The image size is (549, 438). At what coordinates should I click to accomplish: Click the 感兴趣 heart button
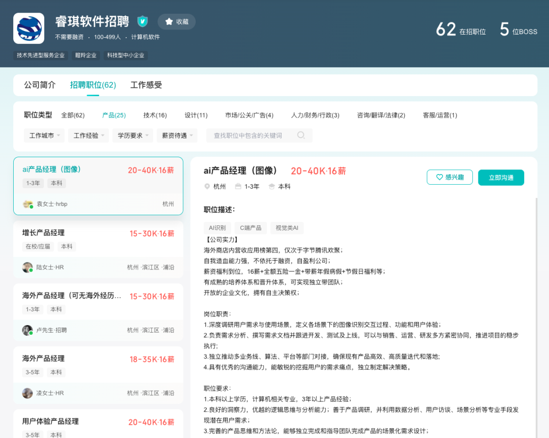[x=449, y=178]
